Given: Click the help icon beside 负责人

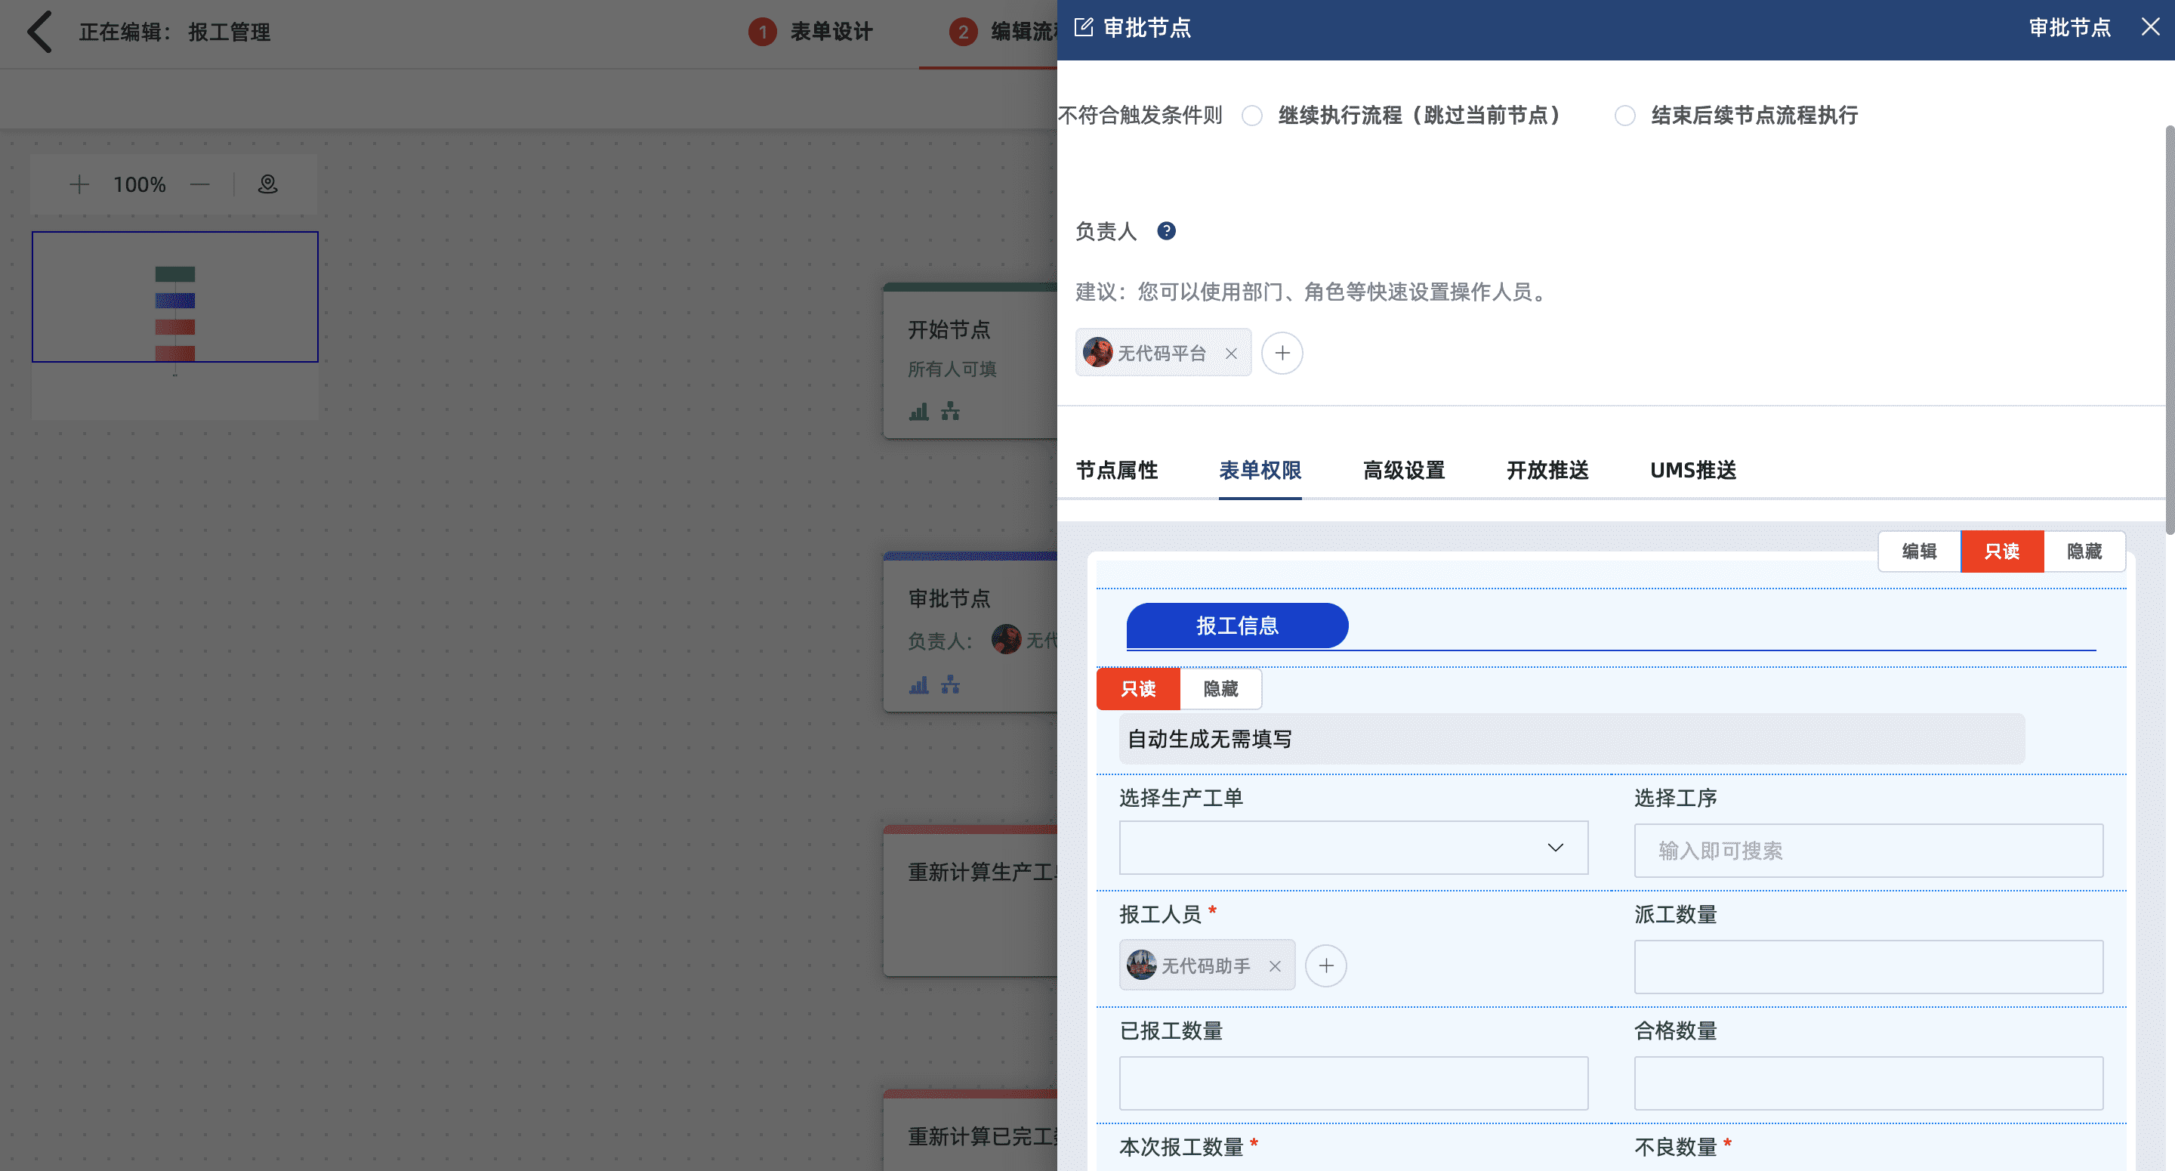Looking at the screenshot, I should (1166, 230).
